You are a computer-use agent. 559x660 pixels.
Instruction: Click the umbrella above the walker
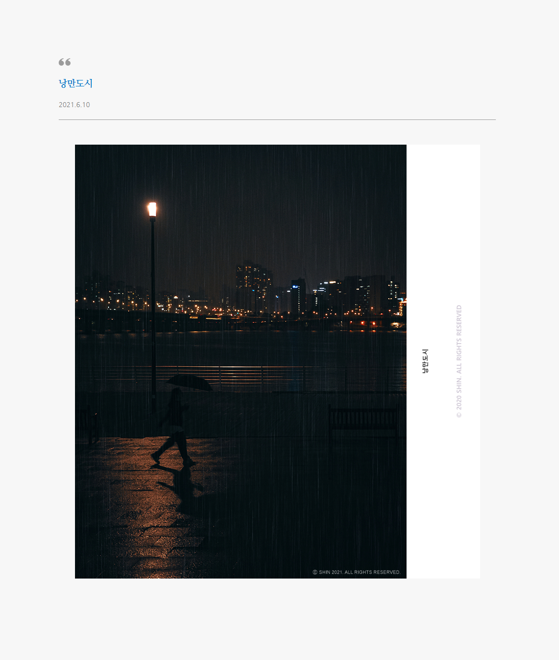(x=190, y=382)
